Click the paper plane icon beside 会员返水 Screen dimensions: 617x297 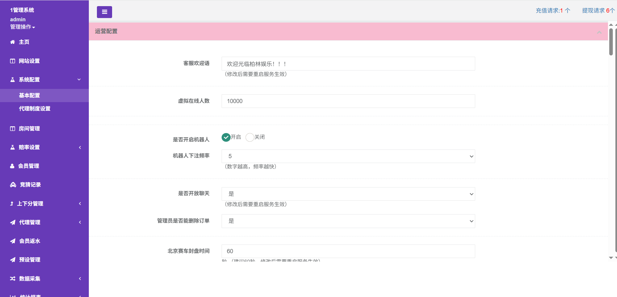click(x=13, y=241)
